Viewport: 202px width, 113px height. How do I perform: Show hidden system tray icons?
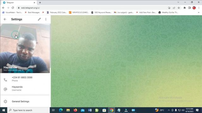click(169, 110)
